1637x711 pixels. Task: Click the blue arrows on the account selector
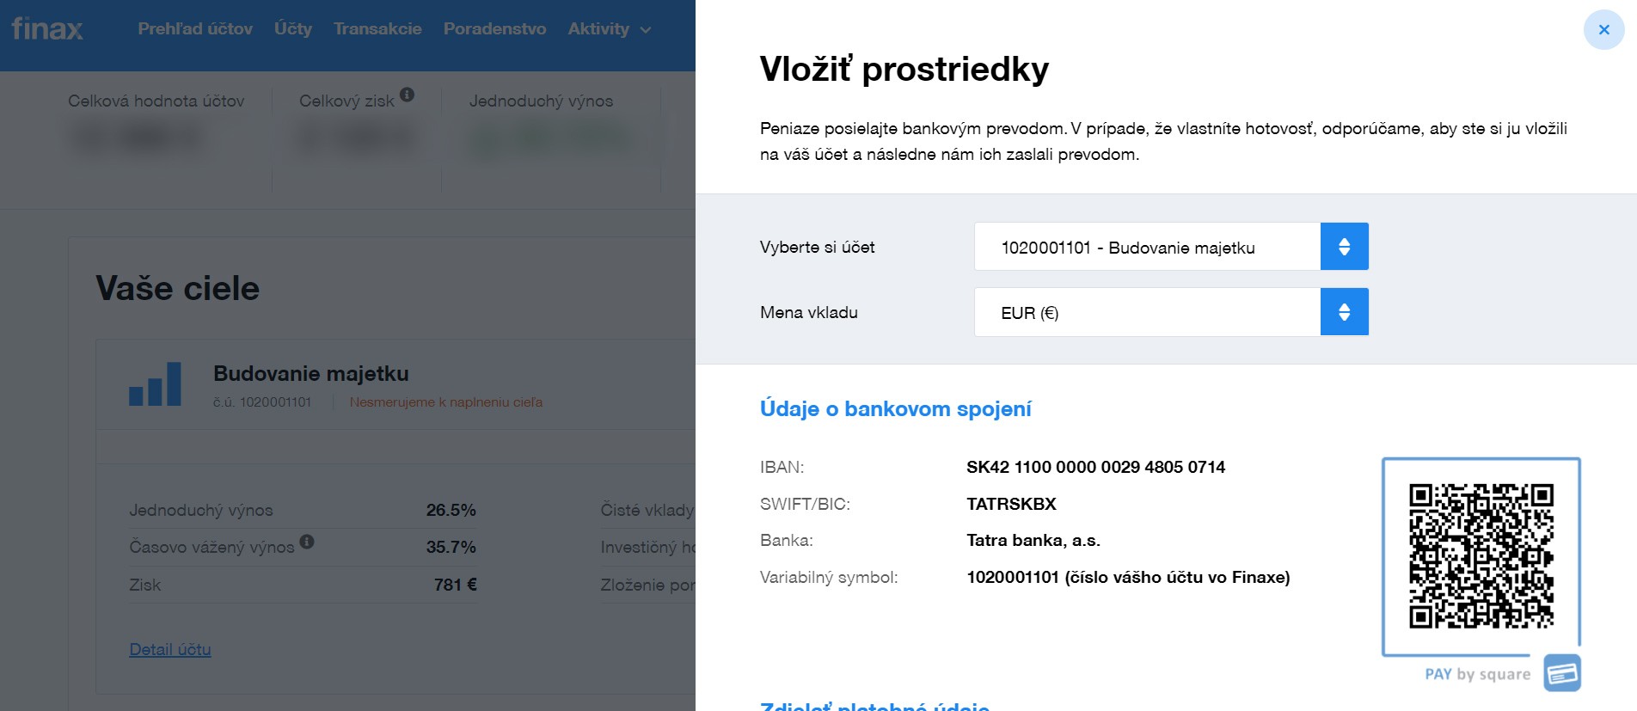point(1343,246)
